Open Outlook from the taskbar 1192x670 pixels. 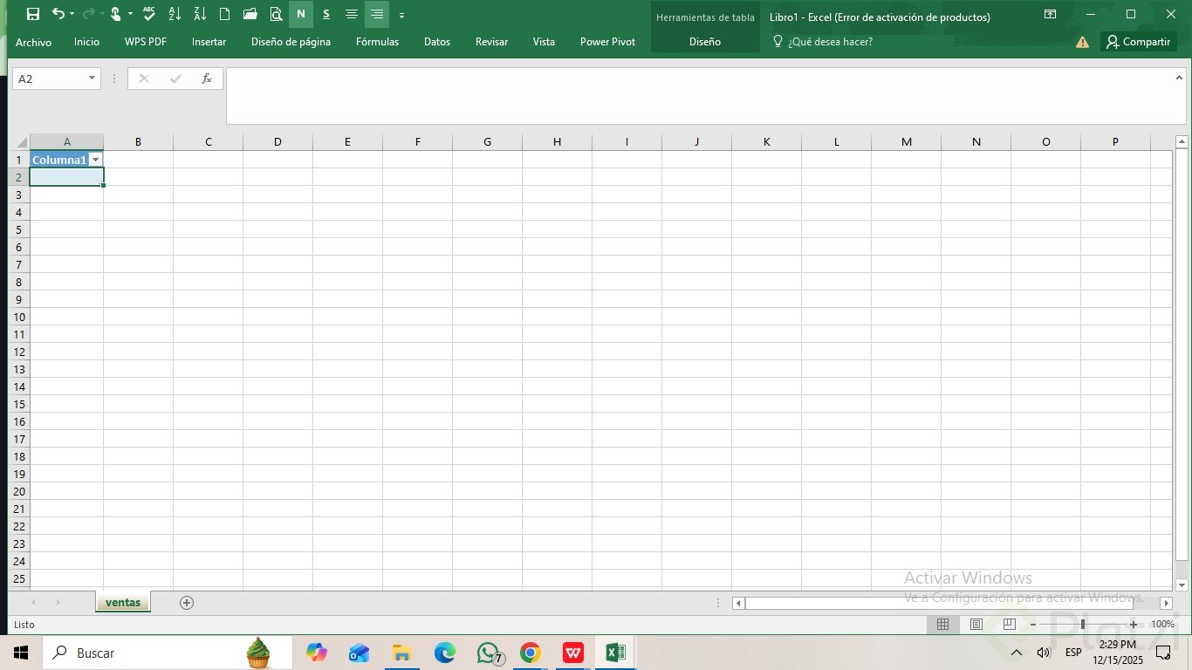[359, 653]
